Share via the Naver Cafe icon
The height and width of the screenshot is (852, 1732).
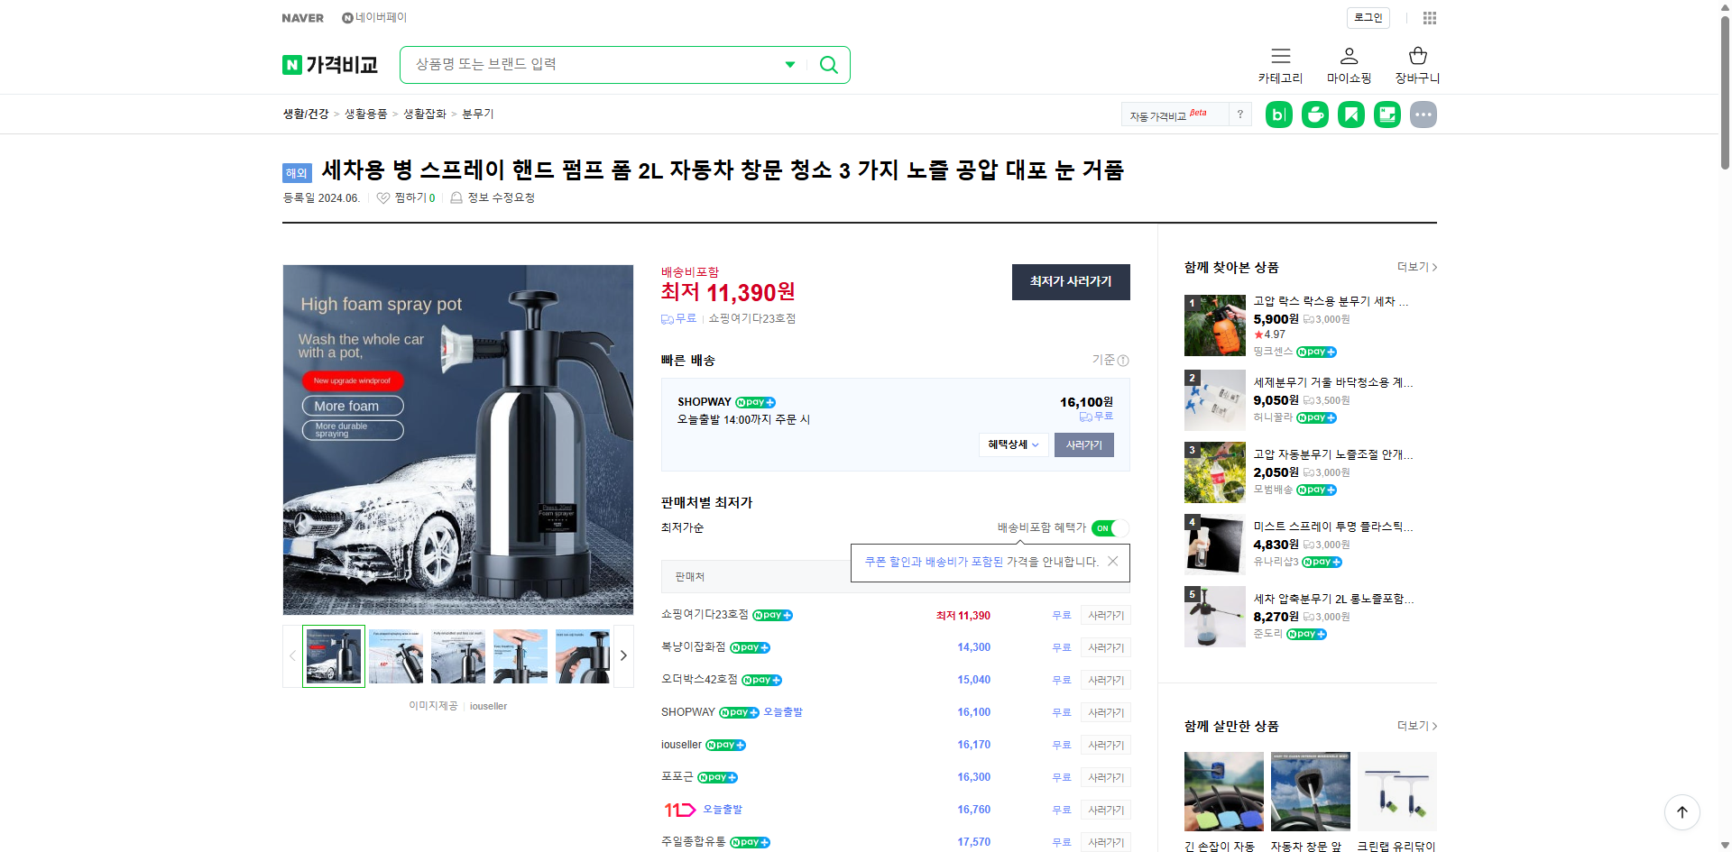(1314, 115)
